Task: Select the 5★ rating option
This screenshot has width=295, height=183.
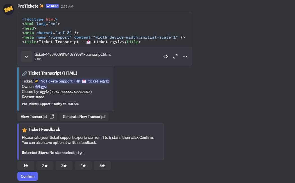Action: click(x=102, y=166)
